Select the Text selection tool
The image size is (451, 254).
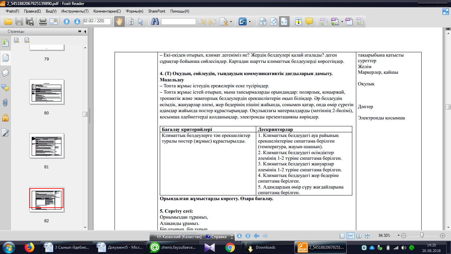click(130, 21)
